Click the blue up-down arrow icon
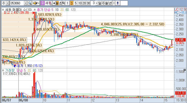This screenshot has height=103, width=187. (x=118, y=3)
